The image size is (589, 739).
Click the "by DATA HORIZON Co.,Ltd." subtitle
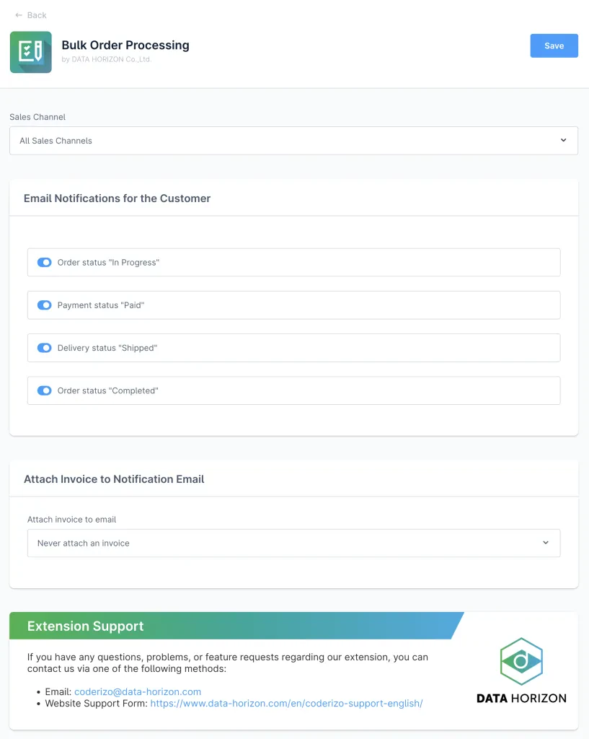106,60
